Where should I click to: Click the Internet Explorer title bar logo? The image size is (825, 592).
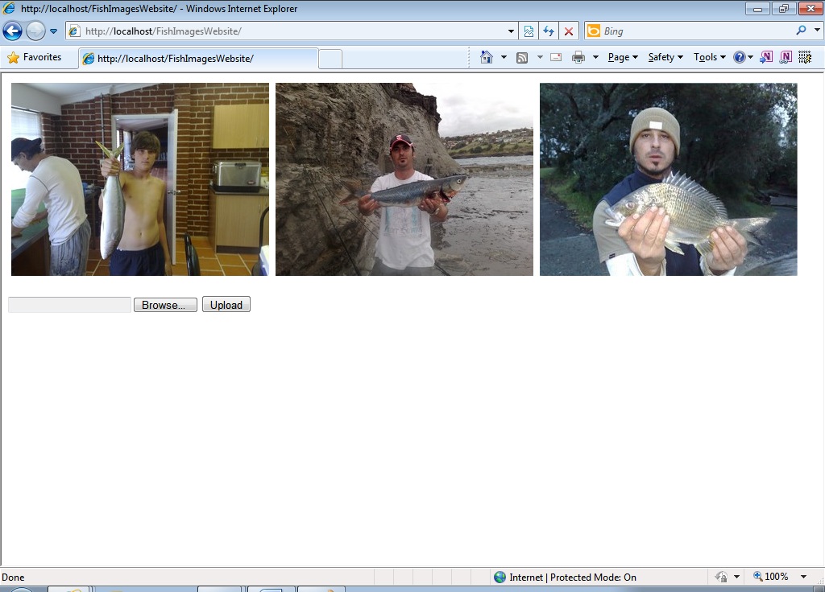tap(9, 8)
